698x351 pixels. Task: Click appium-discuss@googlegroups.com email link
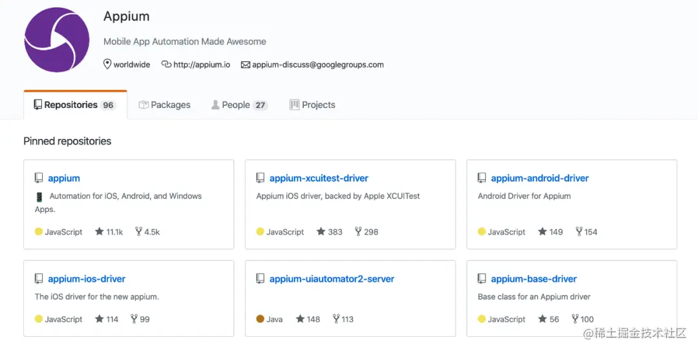318,65
